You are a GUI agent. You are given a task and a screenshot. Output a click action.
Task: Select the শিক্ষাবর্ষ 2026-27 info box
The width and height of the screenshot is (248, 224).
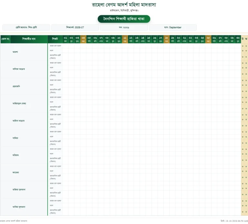tap(75, 27)
